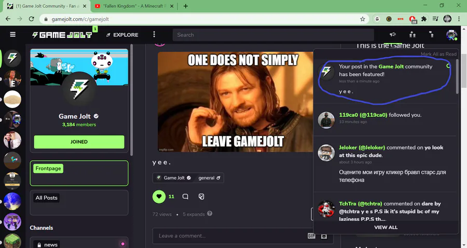
Task: Open the purple lightning community icon in sidebar
Action: [12, 201]
